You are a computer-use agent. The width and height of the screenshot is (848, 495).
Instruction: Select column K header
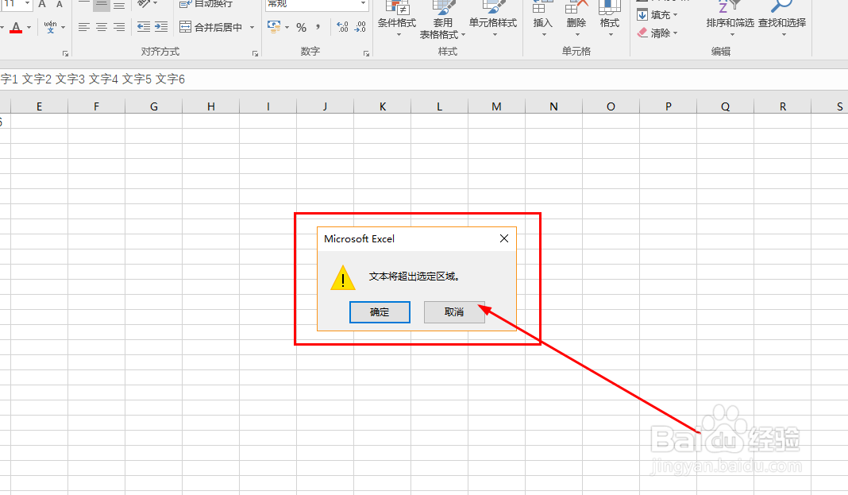point(383,106)
